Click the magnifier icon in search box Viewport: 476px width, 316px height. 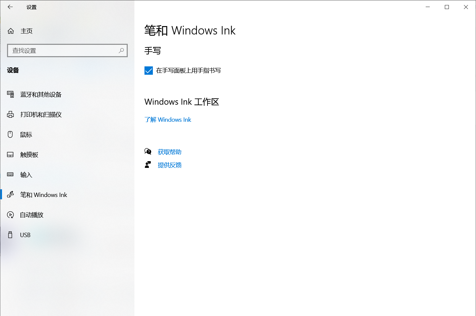121,50
